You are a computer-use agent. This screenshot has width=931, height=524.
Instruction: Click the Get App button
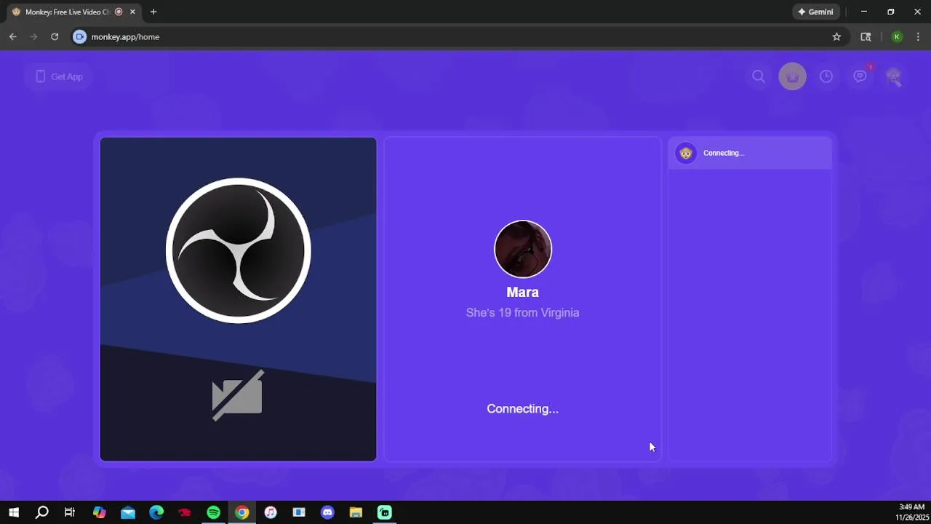pos(59,76)
